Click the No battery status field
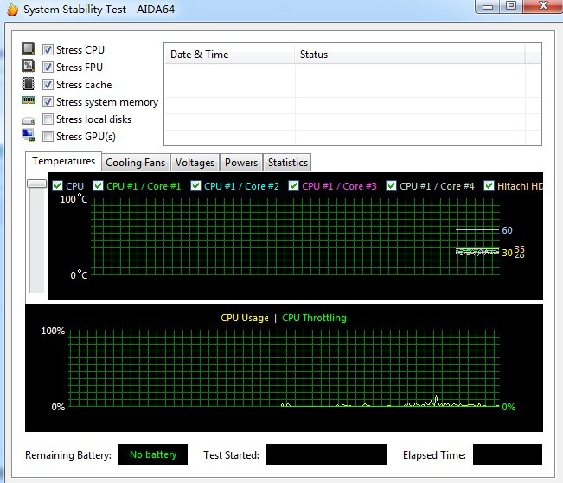The width and height of the screenshot is (563, 483). [153, 454]
